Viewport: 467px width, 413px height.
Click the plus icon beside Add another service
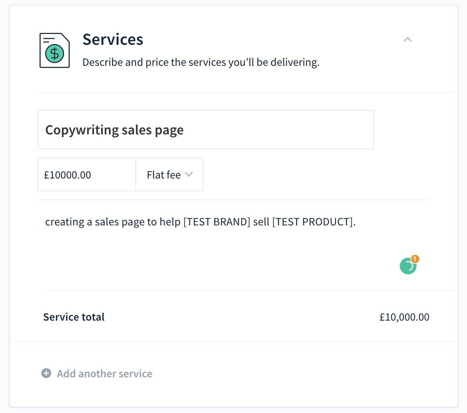46,373
